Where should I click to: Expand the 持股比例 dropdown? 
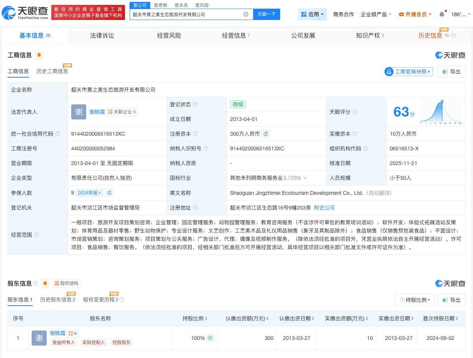(415, 300)
